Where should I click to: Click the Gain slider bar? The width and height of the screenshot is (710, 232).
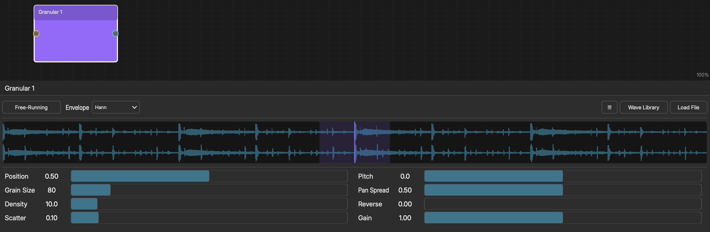(563, 218)
